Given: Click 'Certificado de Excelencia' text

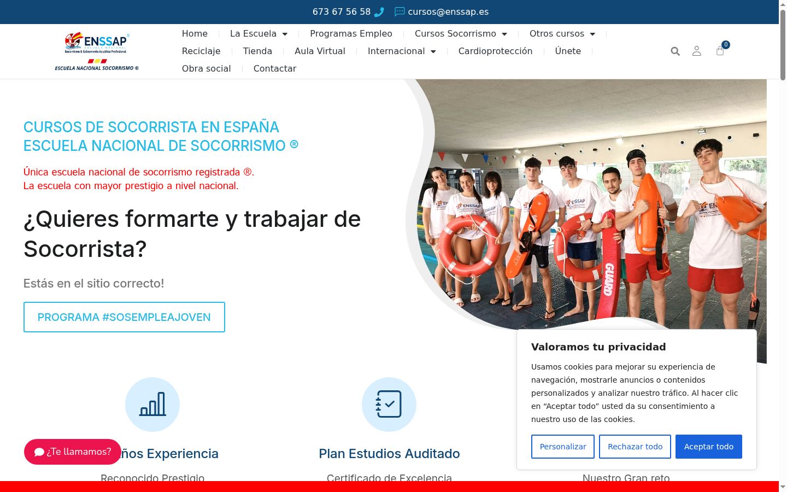Looking at the screenshot, I should [x=389, y=477].
